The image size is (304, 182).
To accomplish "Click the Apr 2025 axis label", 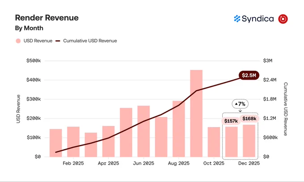I will [108, 163].
